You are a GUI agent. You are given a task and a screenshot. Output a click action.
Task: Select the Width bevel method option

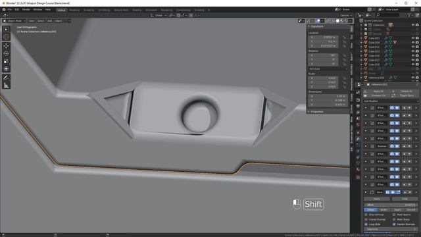tap(384, 210)
